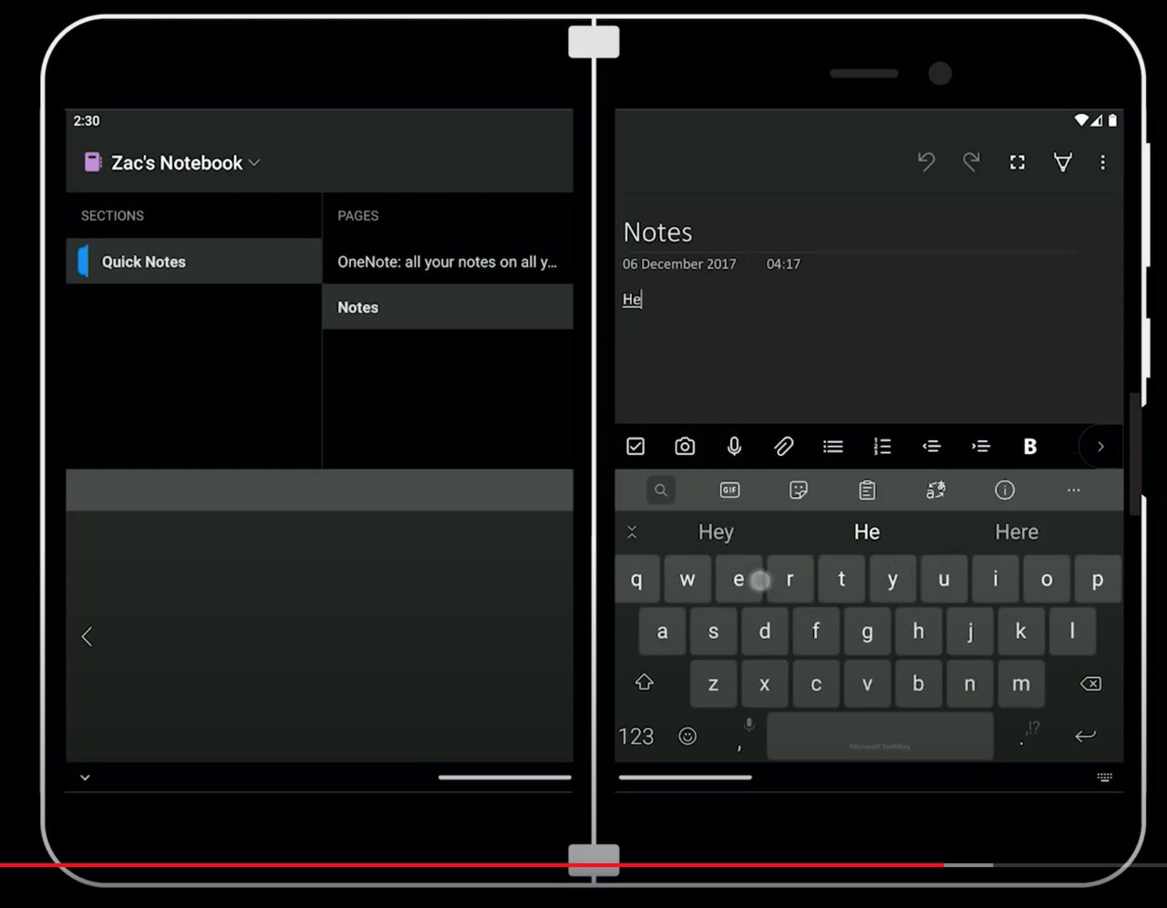Tap the m key

[x=1021, y=684]
